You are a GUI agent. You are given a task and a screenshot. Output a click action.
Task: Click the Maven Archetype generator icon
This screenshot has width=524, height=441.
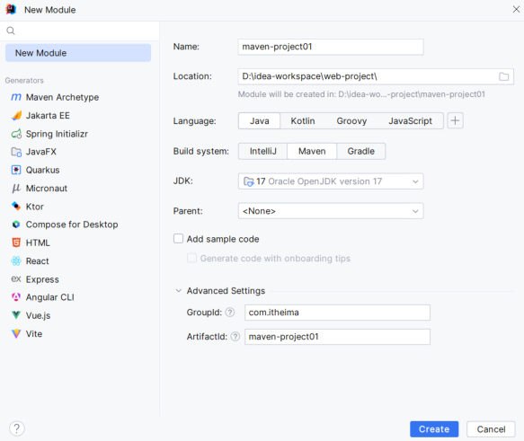click(16, 97)
